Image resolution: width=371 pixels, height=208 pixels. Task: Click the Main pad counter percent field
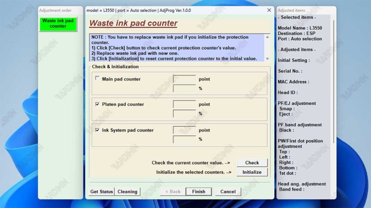[x=184, y=88]
